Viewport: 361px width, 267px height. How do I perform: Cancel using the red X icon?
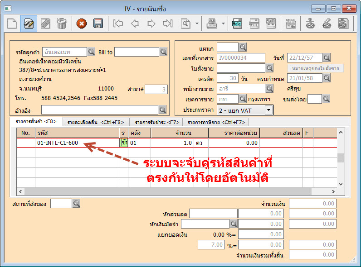82,24
